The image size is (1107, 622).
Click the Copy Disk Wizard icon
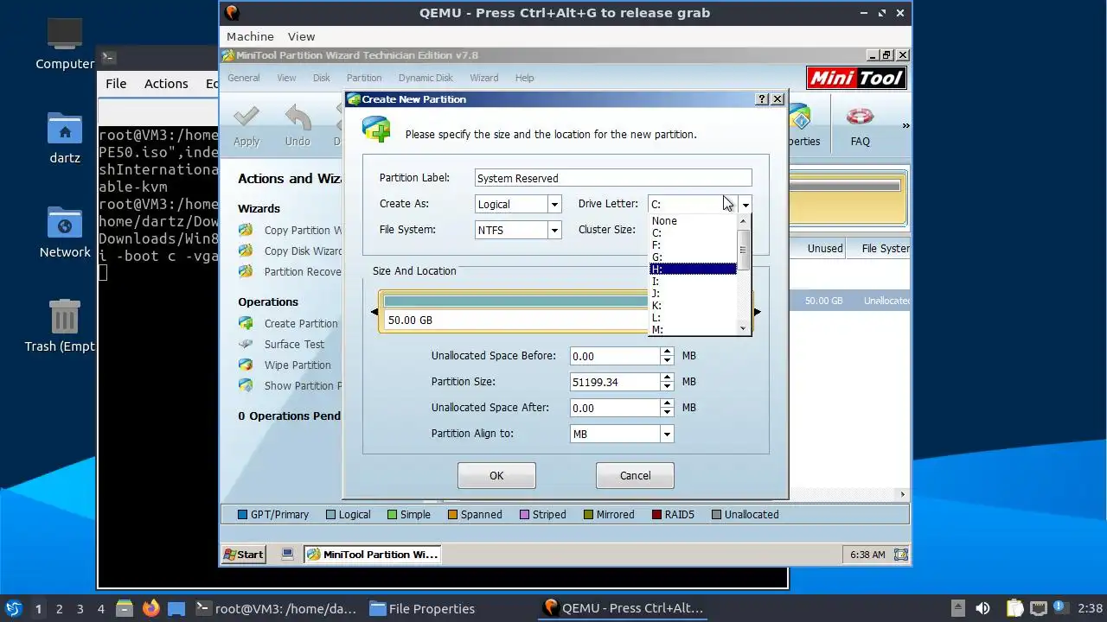click(x=246, y=251)
